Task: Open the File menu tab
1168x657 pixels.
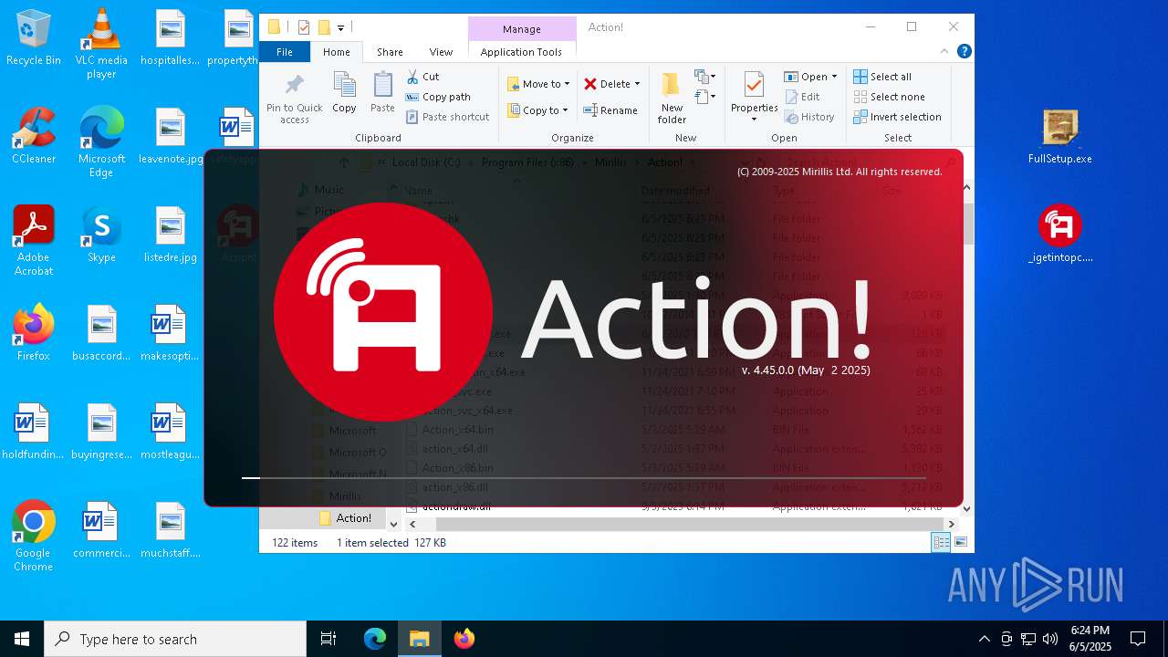Action: point(285,52)
